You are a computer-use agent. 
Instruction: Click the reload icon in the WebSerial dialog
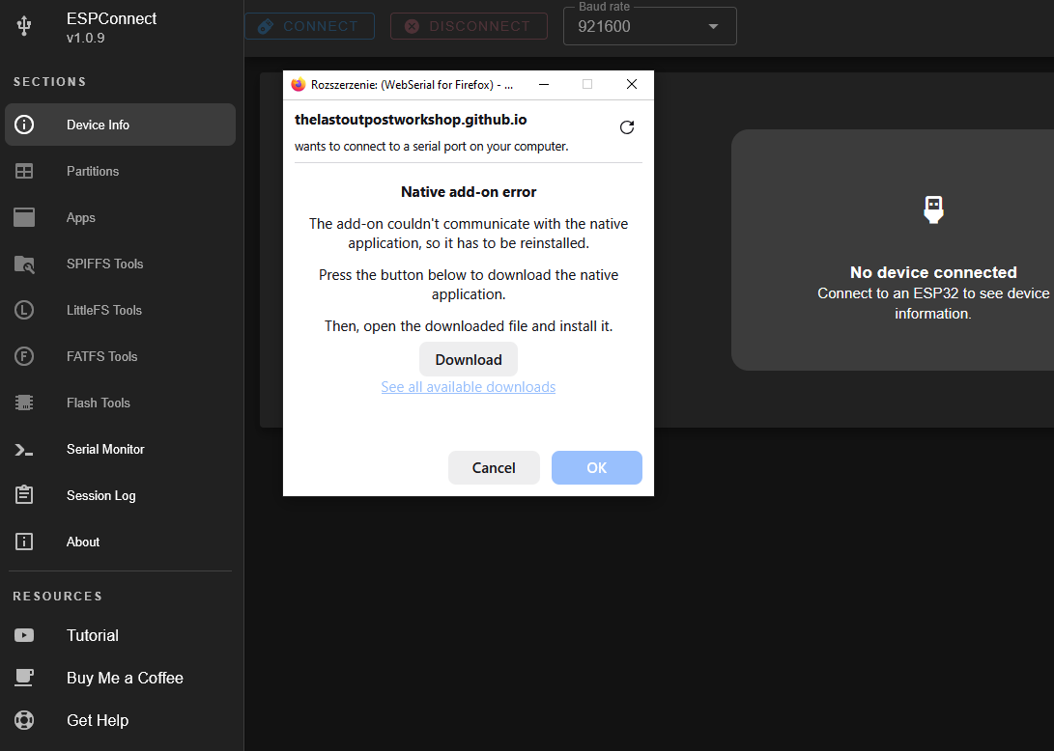click(627, 127)
